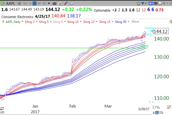This screenshot has height=115, width=172.
Task: Click the ruler scale icon at bottom right
Action: [x=169, y=107]
